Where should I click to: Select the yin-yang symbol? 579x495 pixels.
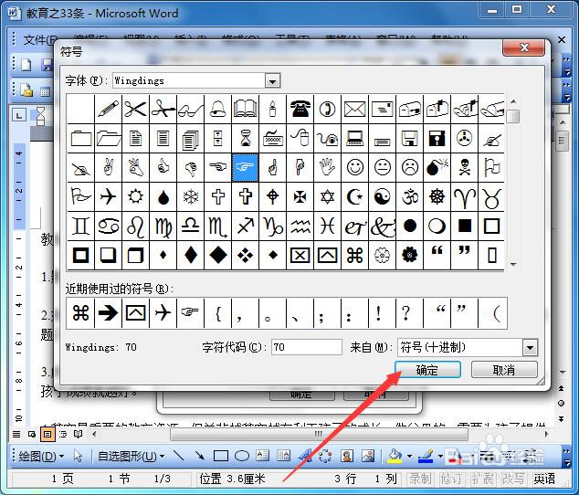[x=382, y=196]
